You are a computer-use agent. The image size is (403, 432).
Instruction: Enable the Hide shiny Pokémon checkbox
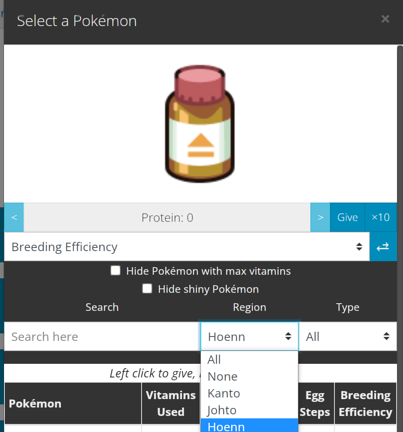pyautogui.click(x=148, y=289)
